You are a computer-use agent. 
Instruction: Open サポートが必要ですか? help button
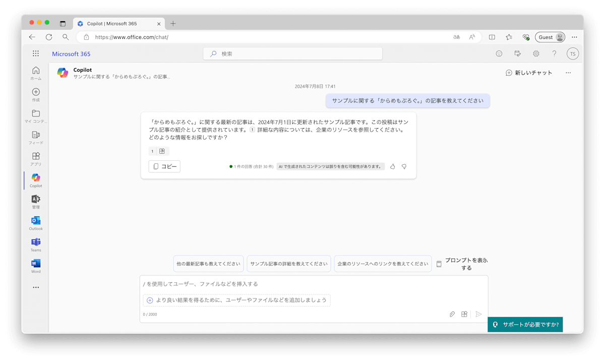tap(525, 325)
